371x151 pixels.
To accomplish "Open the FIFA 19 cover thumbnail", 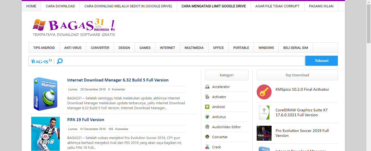I will coord(45,134).
